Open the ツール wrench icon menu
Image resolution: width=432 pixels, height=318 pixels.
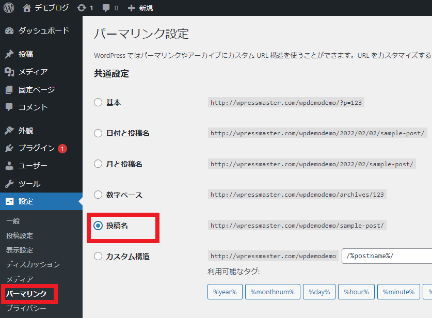point(9,184)
